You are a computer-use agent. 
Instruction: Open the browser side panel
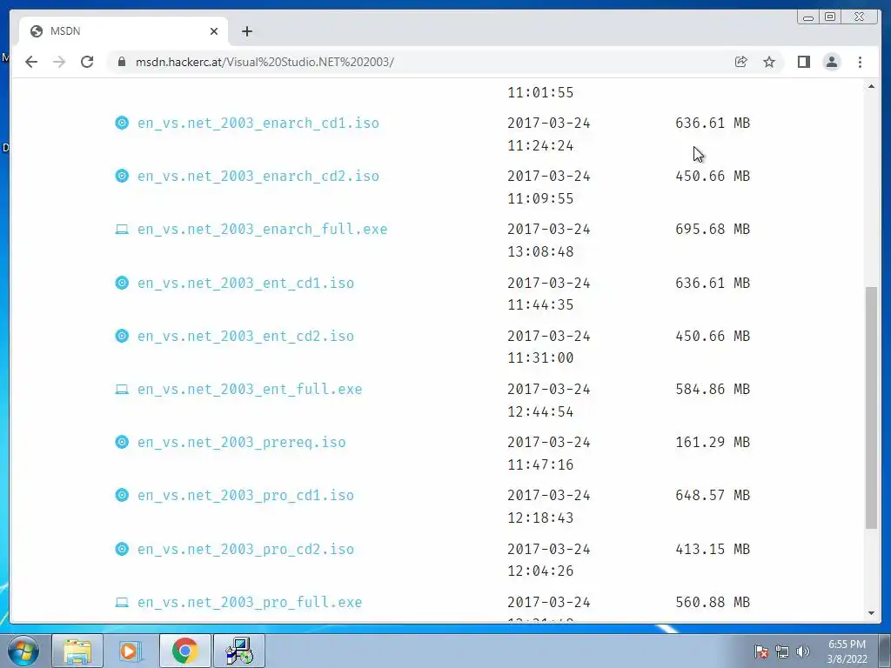click(x=803, y=62)
